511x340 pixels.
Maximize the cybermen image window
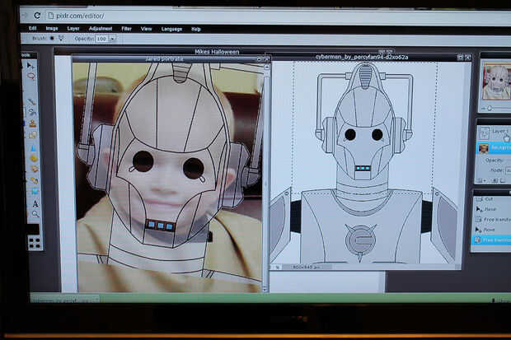(460, 58)
